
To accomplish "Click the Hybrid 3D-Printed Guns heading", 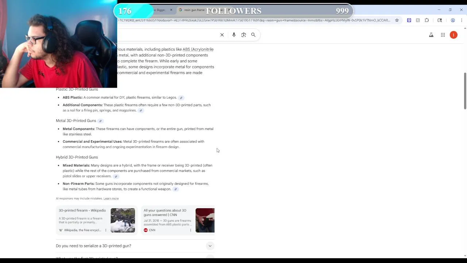I will pyautogui.click(x=77, y=157).
